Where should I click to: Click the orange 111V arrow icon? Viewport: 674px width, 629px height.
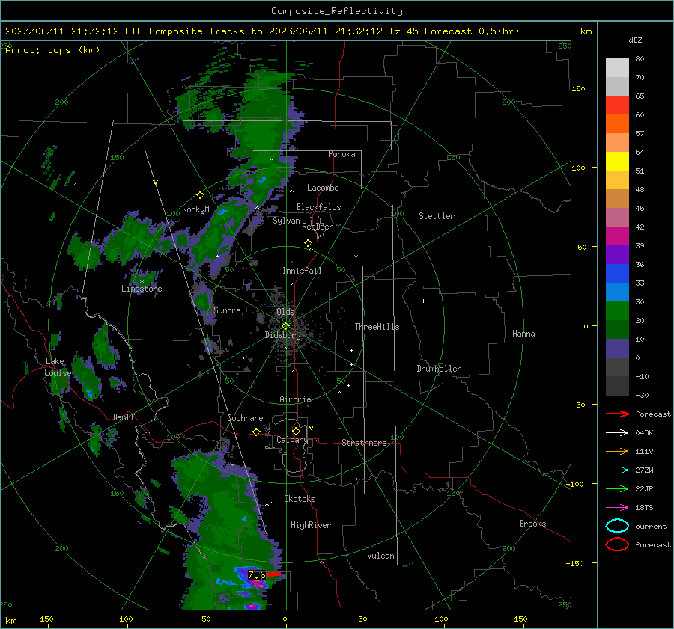point(617,451)
